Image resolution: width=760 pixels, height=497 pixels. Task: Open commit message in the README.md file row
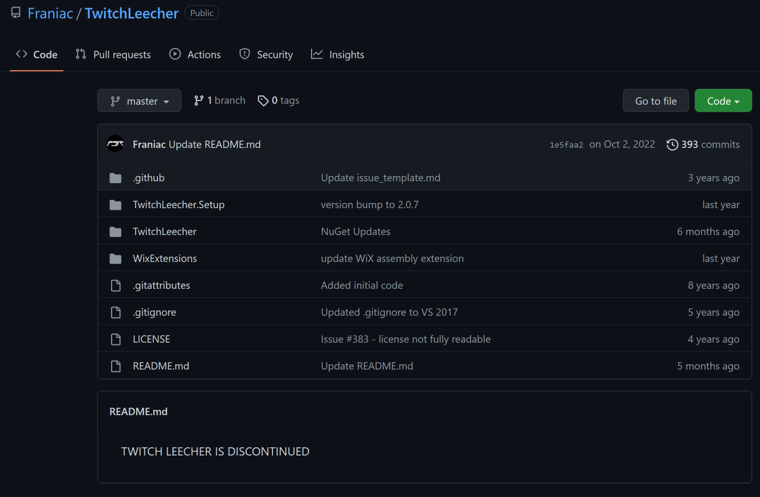tap(367, 366)
